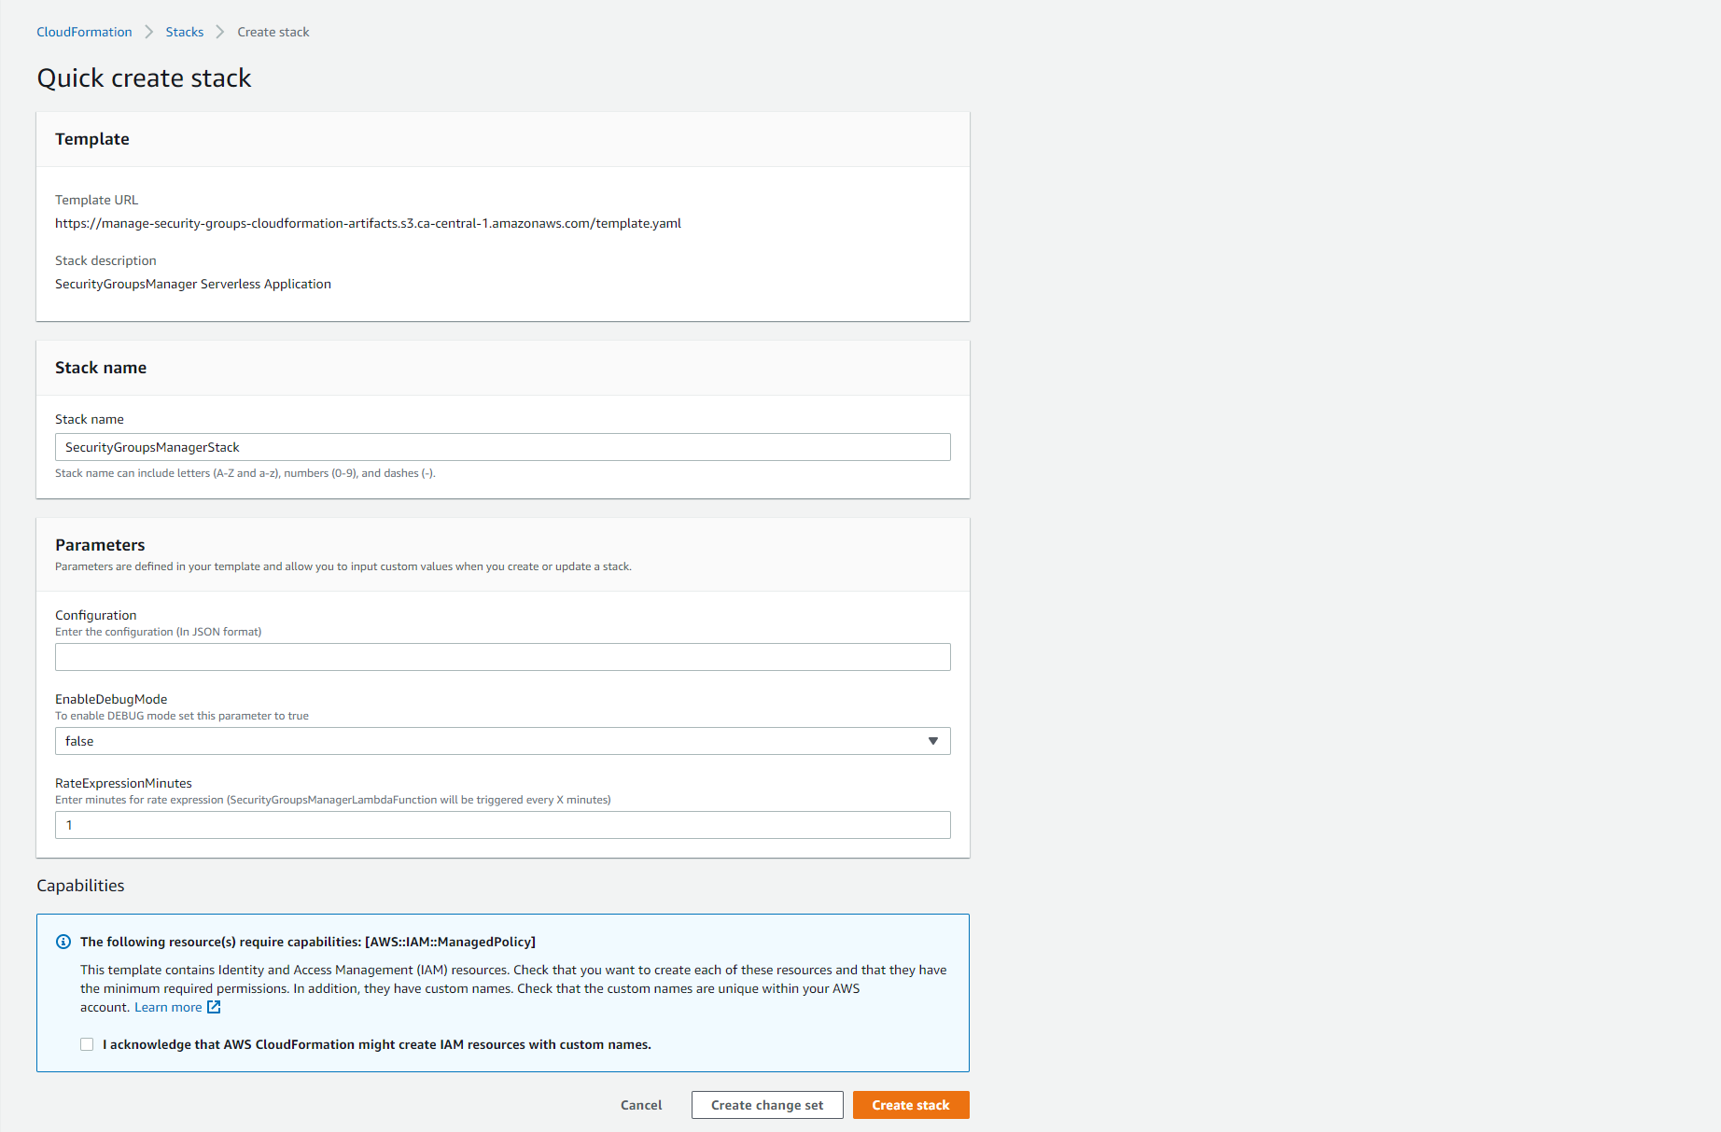The width and height of the screenshot is (1721, 1132).
Task: Click the Stack name input field
Action: [503, 447]
